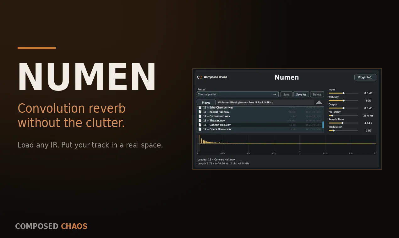The width and height of the screenshot is (399, 238).
Task: Click Save As preset button
Action: (301, 94)
